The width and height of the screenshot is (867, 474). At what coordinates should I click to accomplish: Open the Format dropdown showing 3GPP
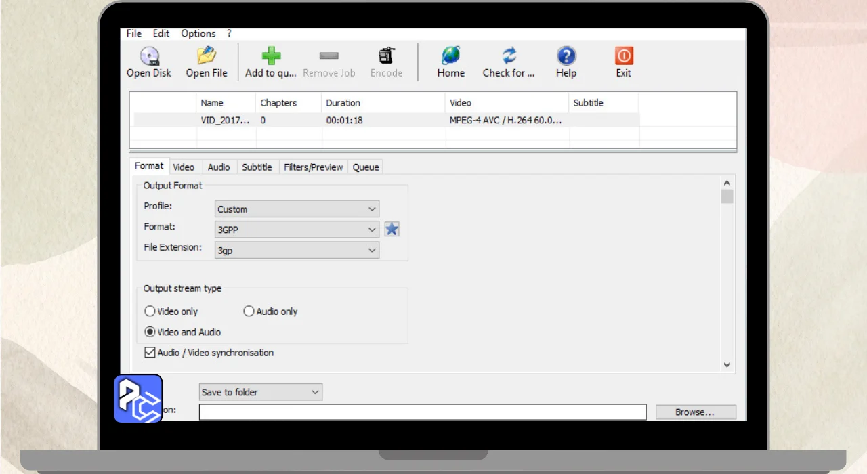tap(297, 230)
